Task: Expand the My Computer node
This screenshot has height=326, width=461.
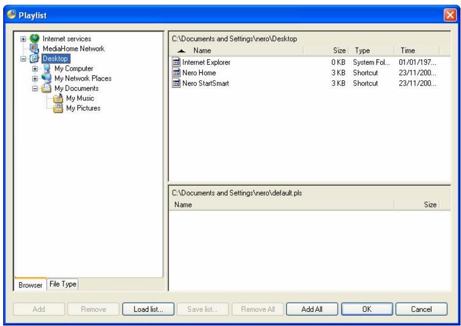Action: [x=35, y=69]
